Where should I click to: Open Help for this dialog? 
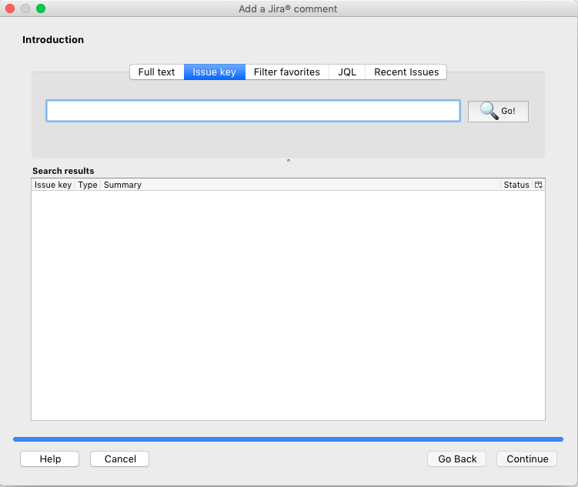tap(50, 459)
